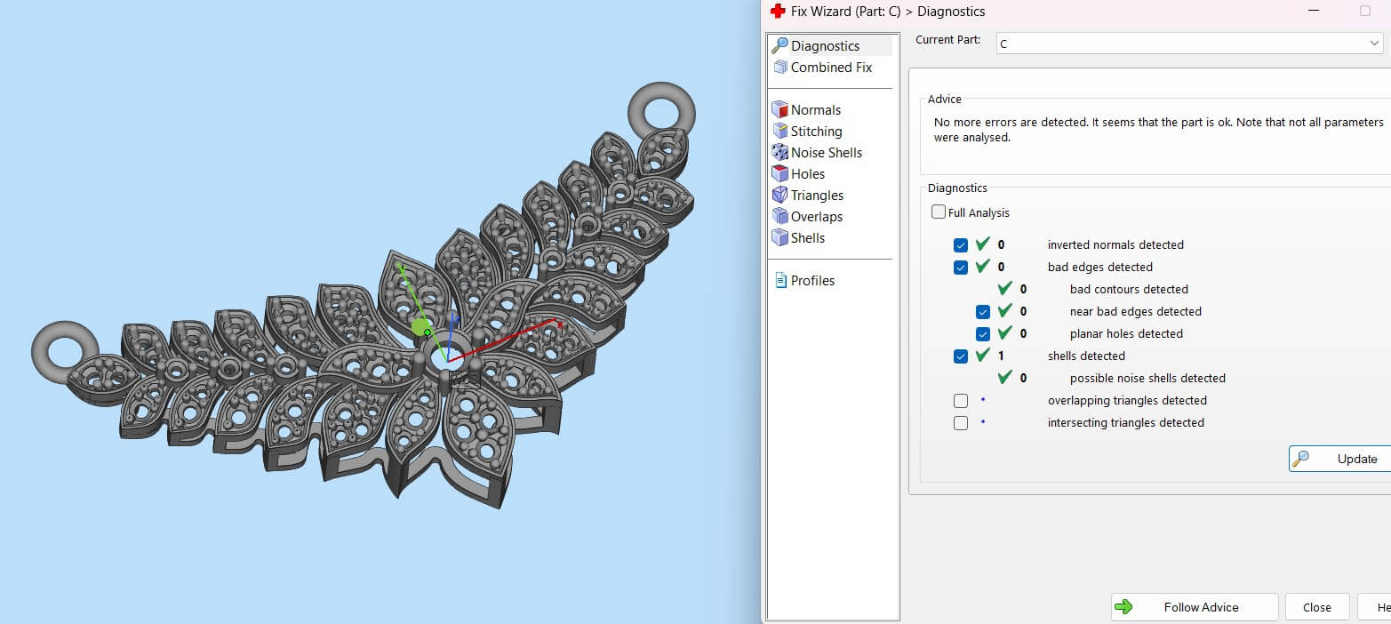Click the Update button
The image size is (1391, 624).
click(1339, 459)
